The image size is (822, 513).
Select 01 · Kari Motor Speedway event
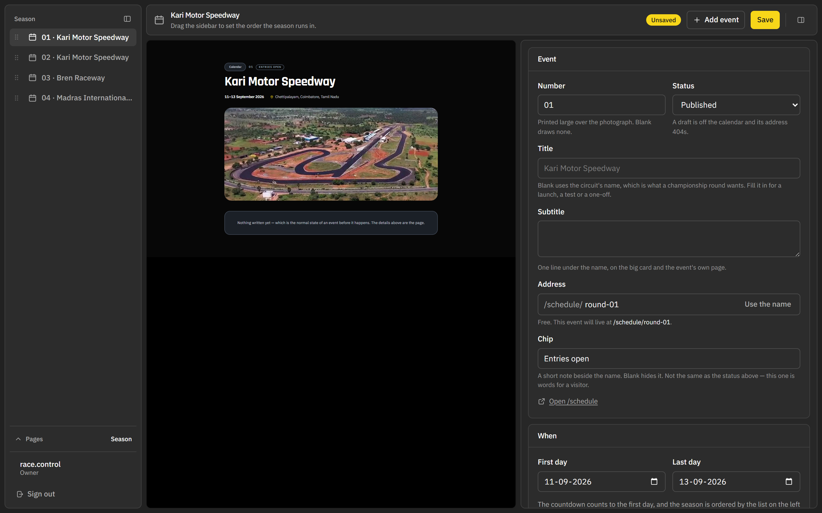point(73,37)
